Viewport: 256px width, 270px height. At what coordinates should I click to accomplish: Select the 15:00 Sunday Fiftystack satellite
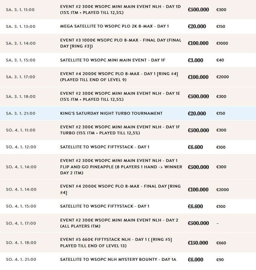point(105,206)
